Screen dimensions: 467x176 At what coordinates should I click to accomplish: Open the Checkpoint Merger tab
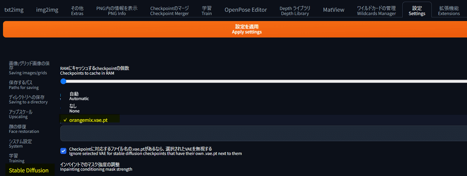[x=169, y=10]
